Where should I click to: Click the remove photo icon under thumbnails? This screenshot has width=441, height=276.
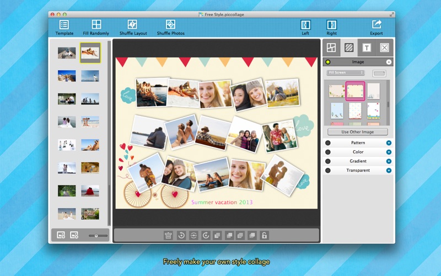[74, 235]
